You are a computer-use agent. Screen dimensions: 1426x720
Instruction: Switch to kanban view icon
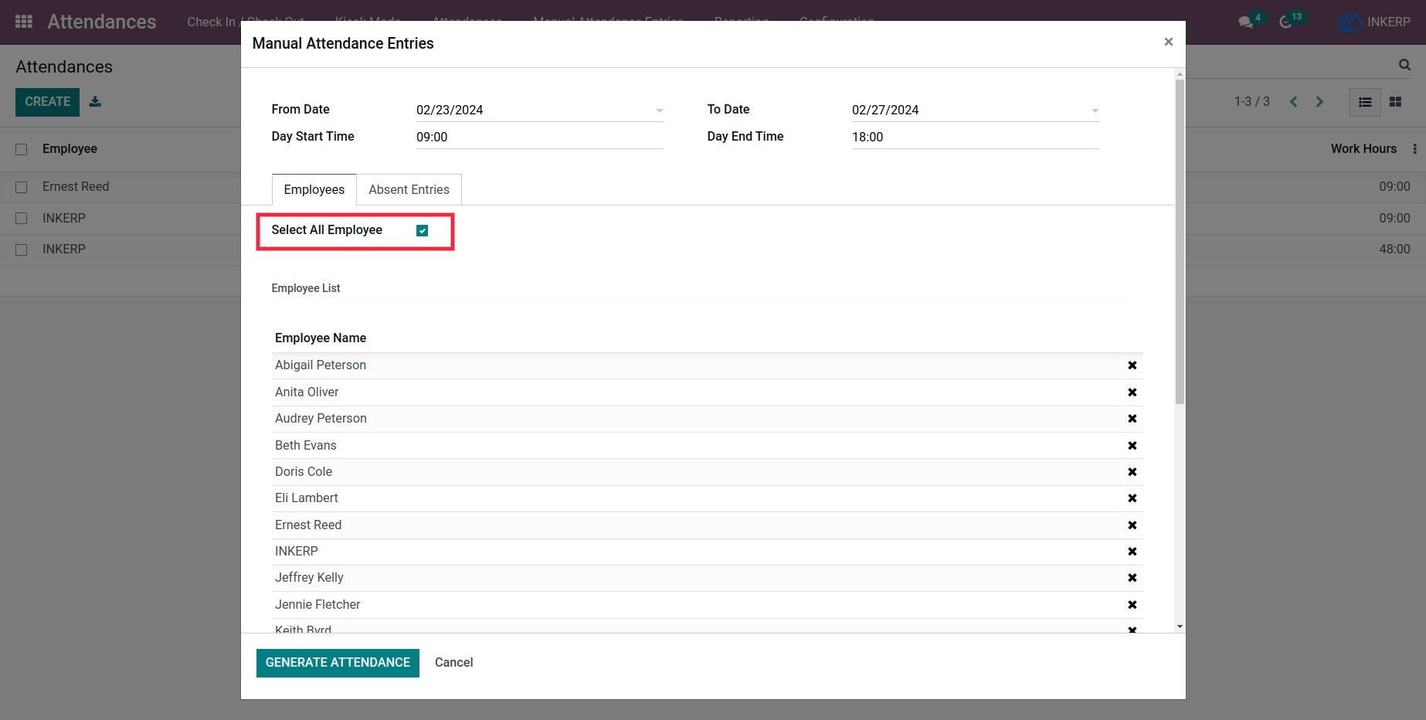pyautogui.click(x=1395, y=102)
